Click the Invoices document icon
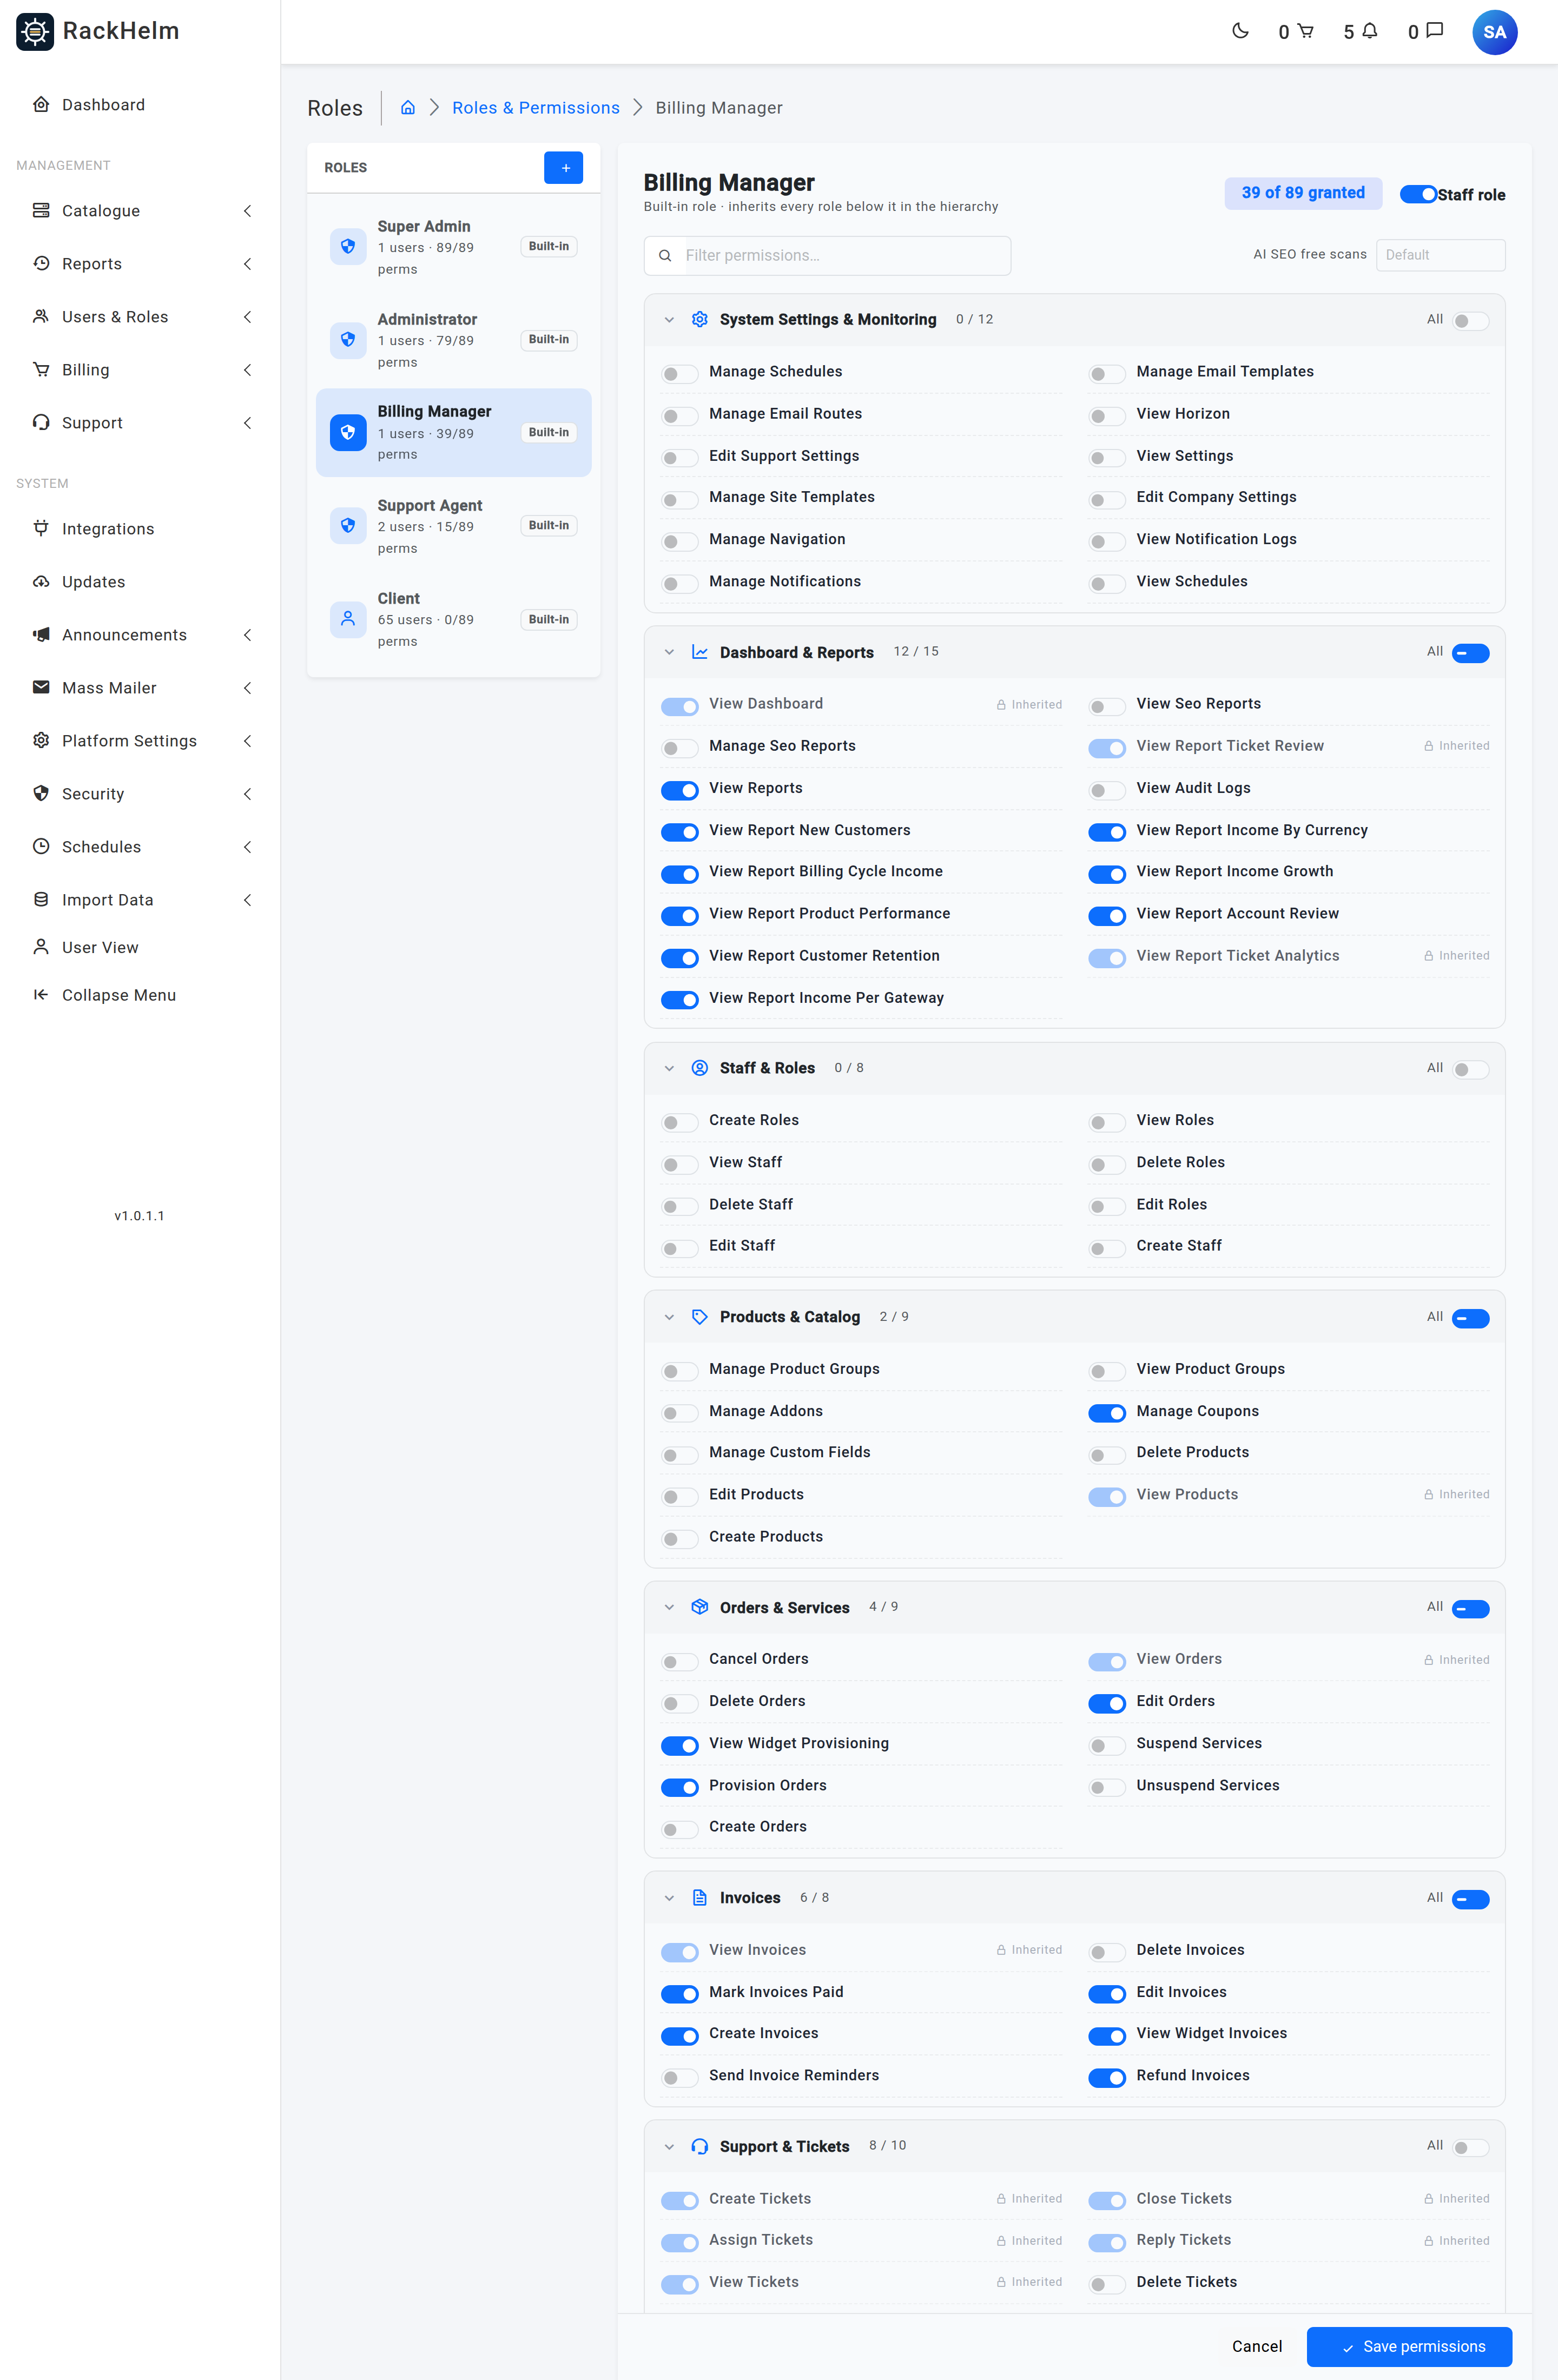Image resolution: width=1558 pixels, height=2380 pixels. pos(700,1897)
